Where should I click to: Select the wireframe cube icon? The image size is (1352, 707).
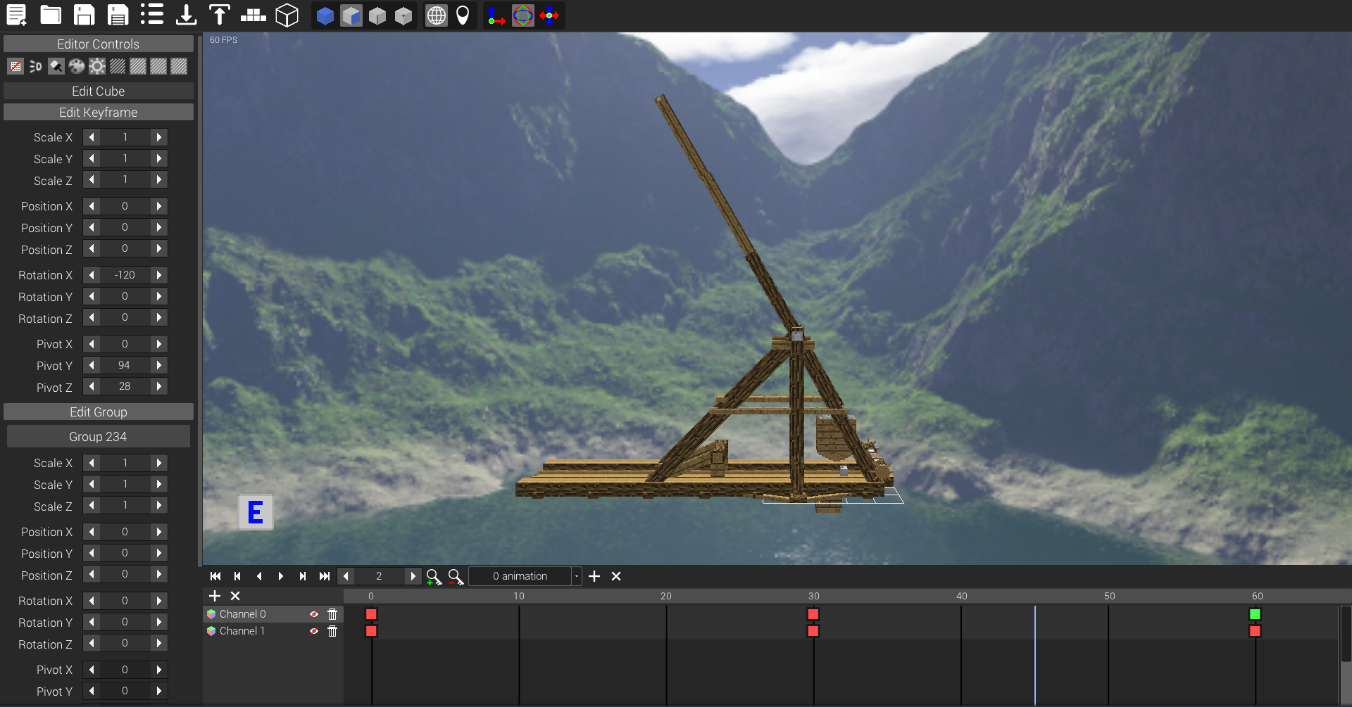287,15
